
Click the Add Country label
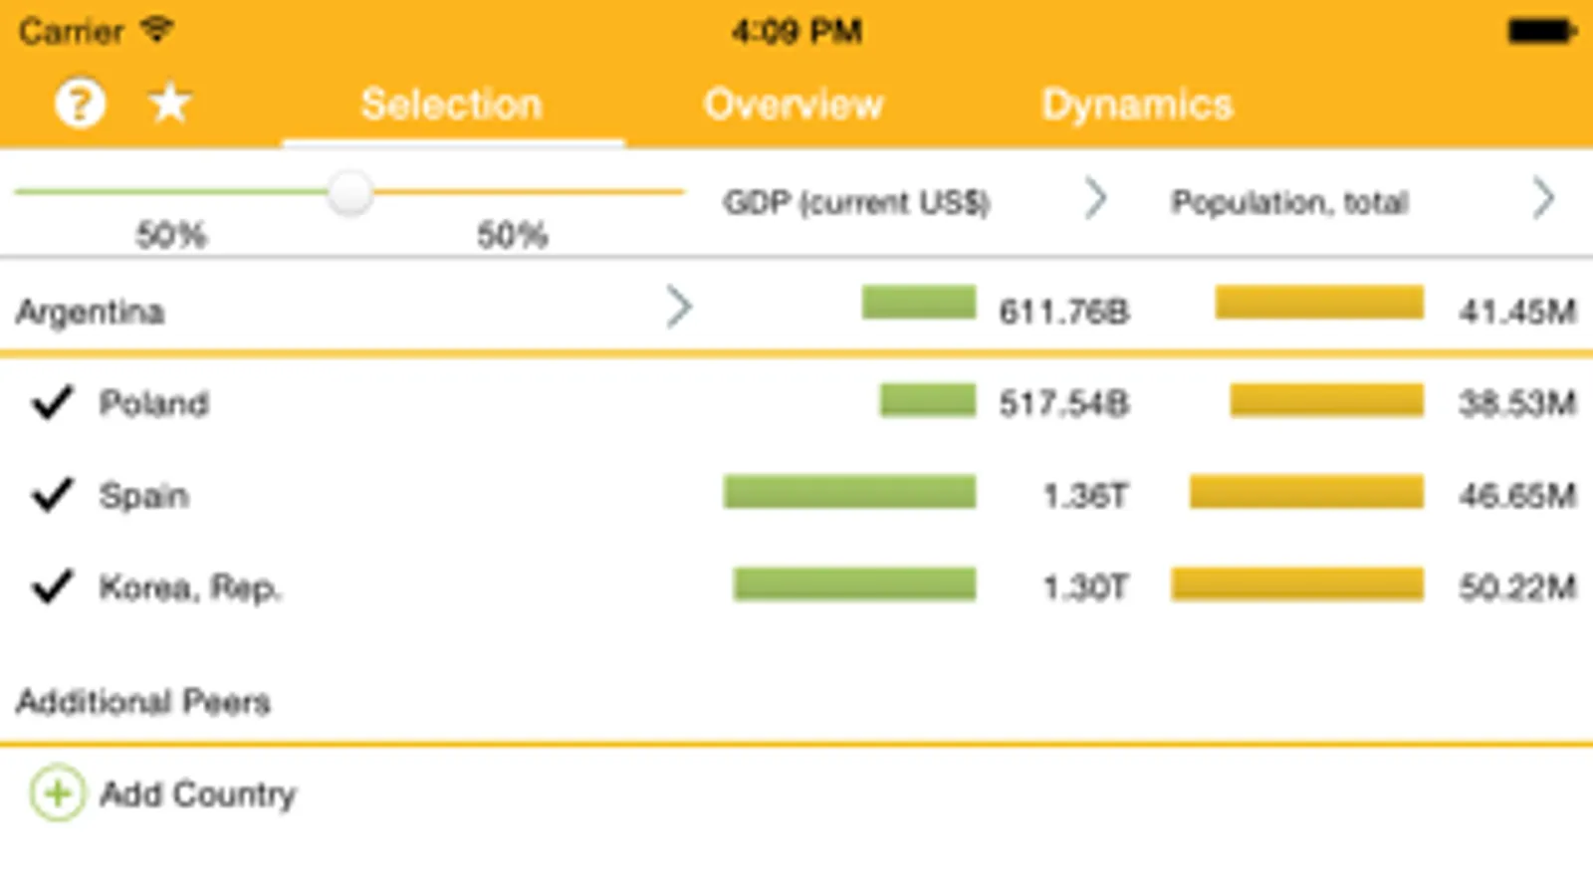pos(198,794)
